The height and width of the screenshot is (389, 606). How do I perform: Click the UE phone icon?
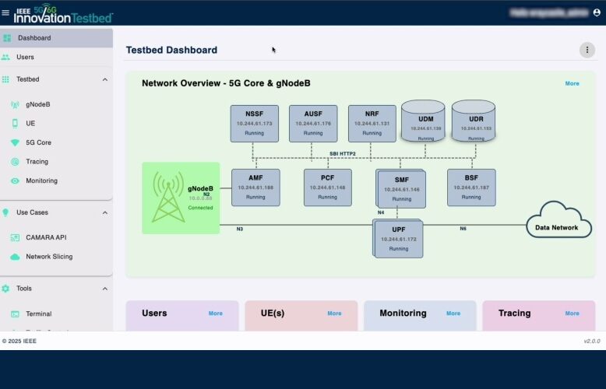(x=15, y=124)
